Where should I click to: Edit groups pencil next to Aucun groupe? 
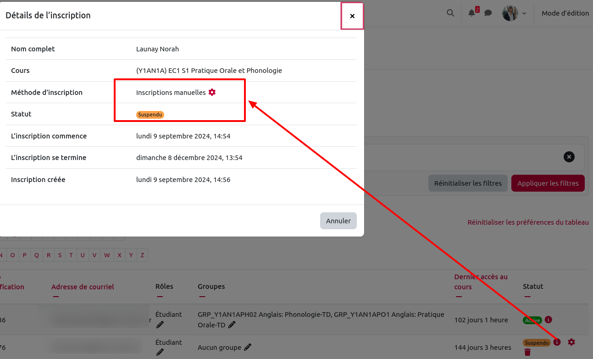(248, 348)
